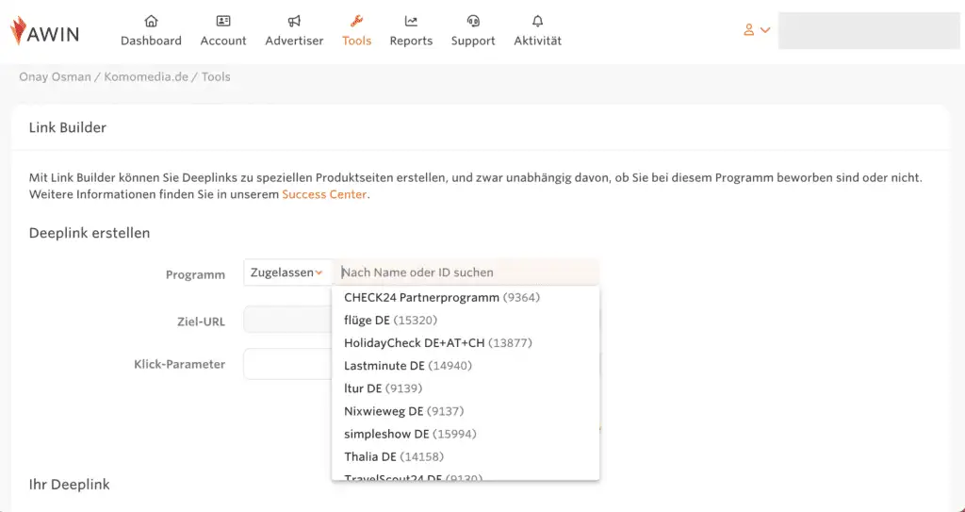This screenshot has width=965, height=512.
Task: Focus the program name or ID search field
Action: [x=466, y=273]
